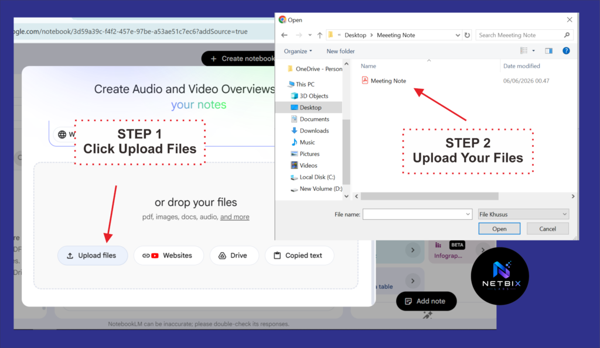The image size is (600, 348).
Task: Pick the Copied text option
Action: [299, 256]
